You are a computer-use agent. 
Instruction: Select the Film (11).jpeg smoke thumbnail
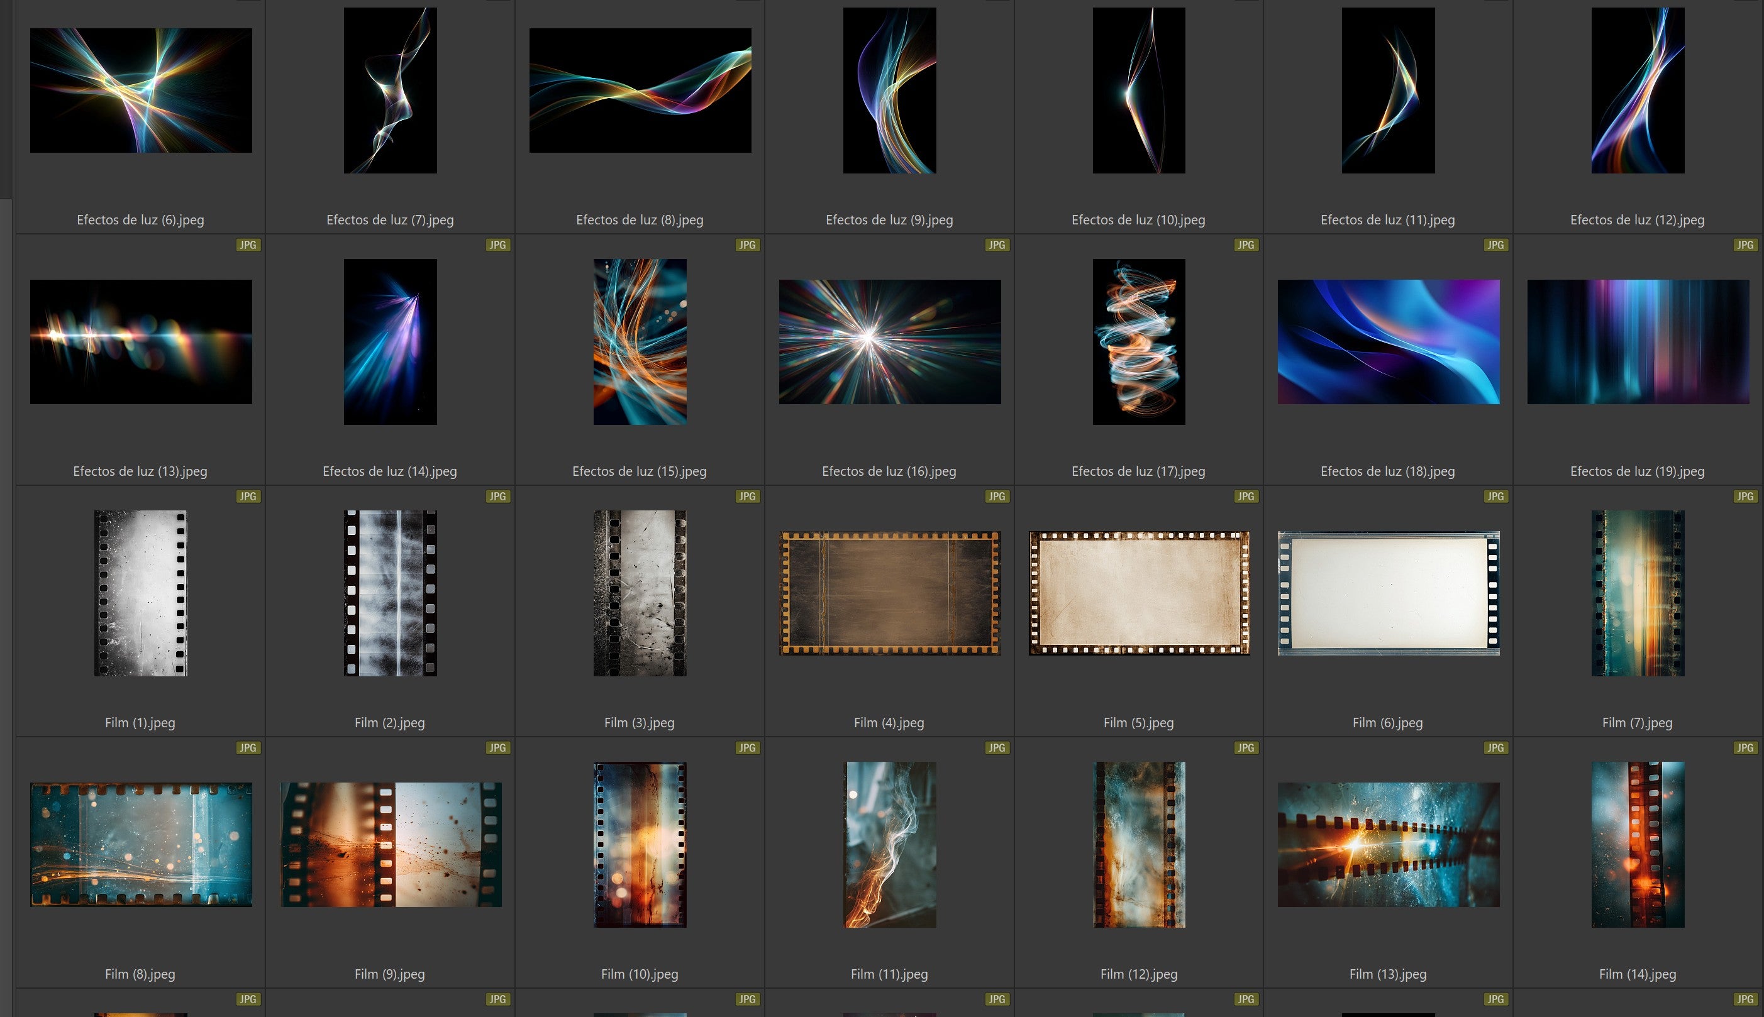(889, 845)
